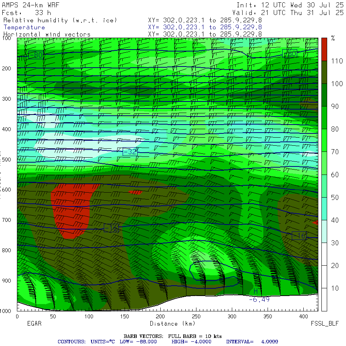Click 'Init: 12 UTC Wed 30 Jul 25' text
This screenshot has width=346, height=346.
[x=290, y=5]
